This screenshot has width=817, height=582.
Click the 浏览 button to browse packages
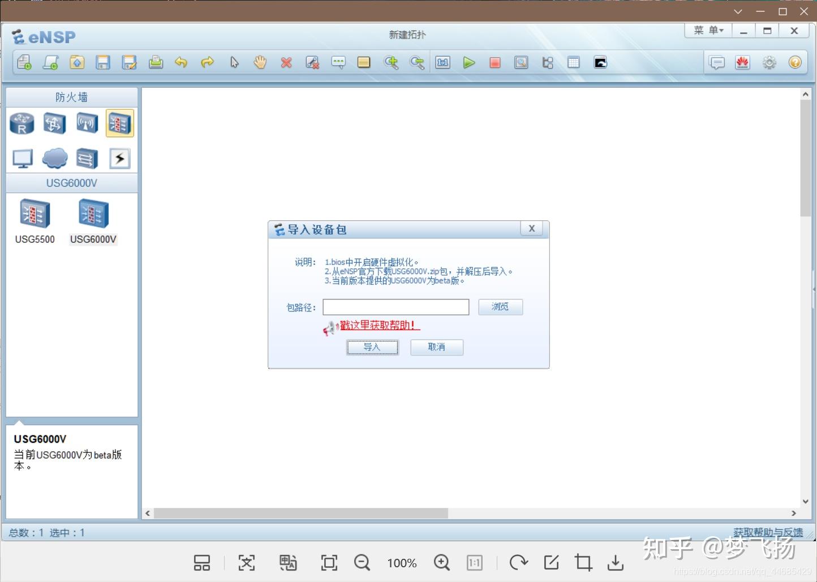click(500, 307)
